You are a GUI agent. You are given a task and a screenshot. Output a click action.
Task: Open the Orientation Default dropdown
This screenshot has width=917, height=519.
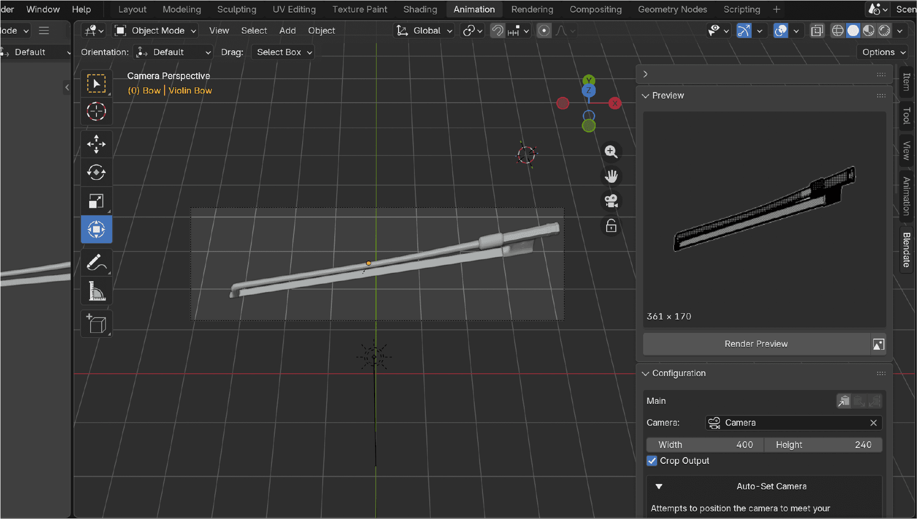pyautogui.click(x=173, y=52)
